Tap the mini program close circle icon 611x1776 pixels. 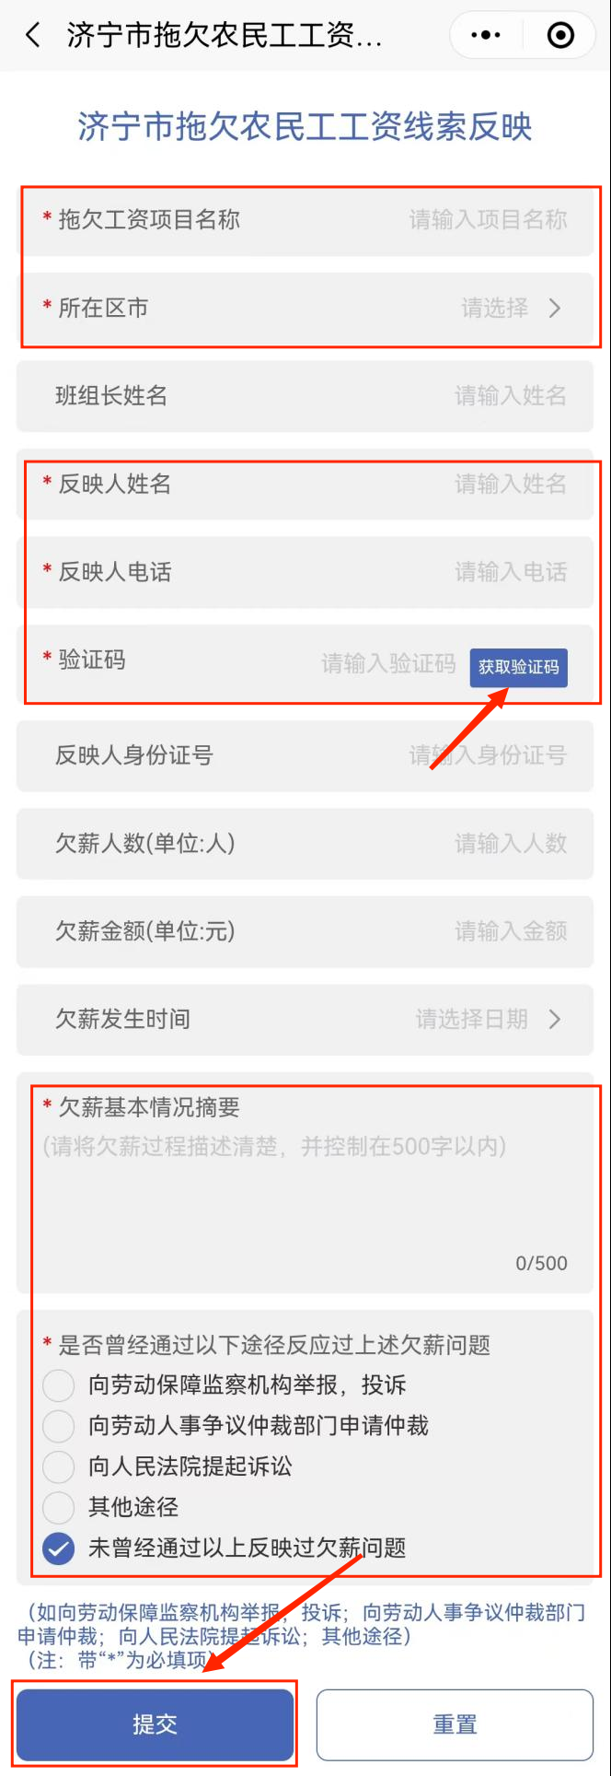click(560, 36)
